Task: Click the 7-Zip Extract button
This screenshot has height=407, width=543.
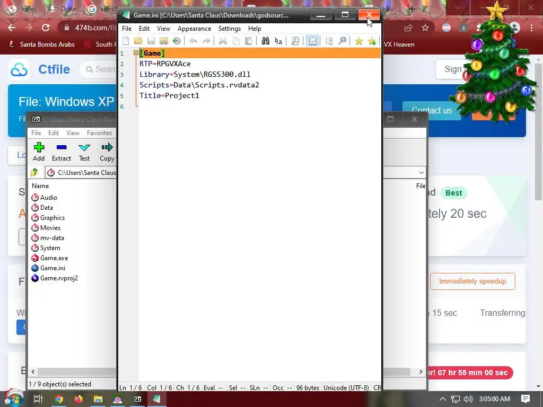Action: click(x=62, y=152)
